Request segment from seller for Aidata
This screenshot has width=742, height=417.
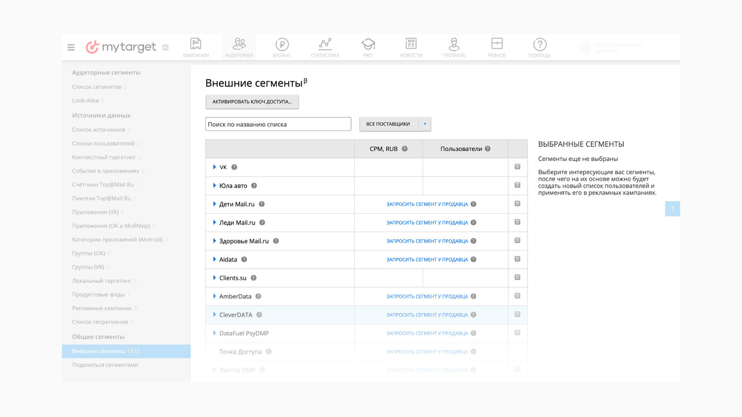tap(427, 259)
